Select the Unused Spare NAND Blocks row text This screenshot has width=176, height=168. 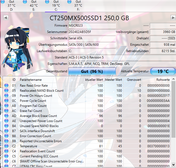pyautogui.click(x=39, y=126)
